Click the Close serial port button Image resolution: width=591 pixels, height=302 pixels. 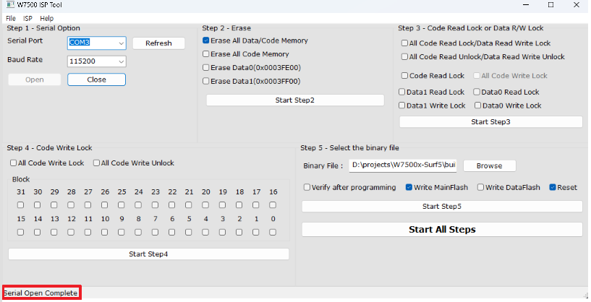pos(96,79)
